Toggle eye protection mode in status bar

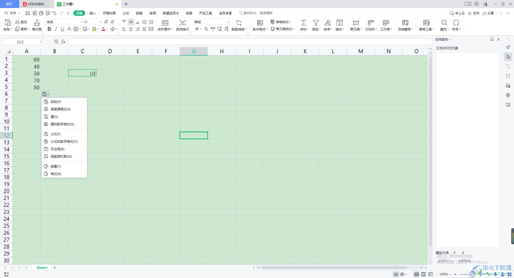[x=396, y=274]
